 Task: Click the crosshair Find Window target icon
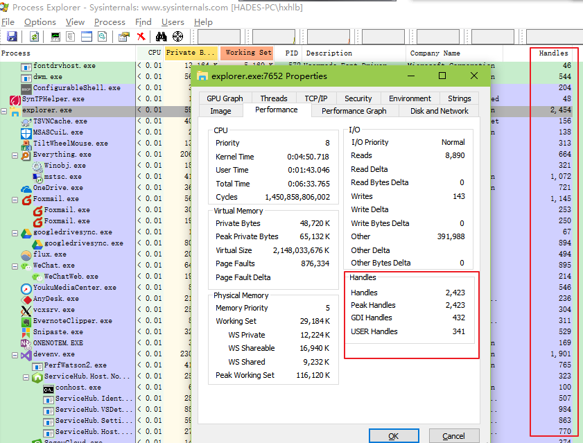pos(177,37)
